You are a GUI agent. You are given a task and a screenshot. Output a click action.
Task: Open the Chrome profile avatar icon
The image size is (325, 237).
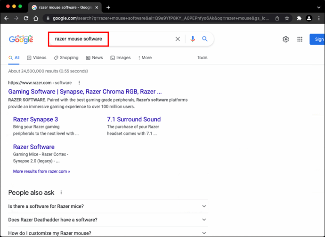pyautogui.click(x=309, y=18)
